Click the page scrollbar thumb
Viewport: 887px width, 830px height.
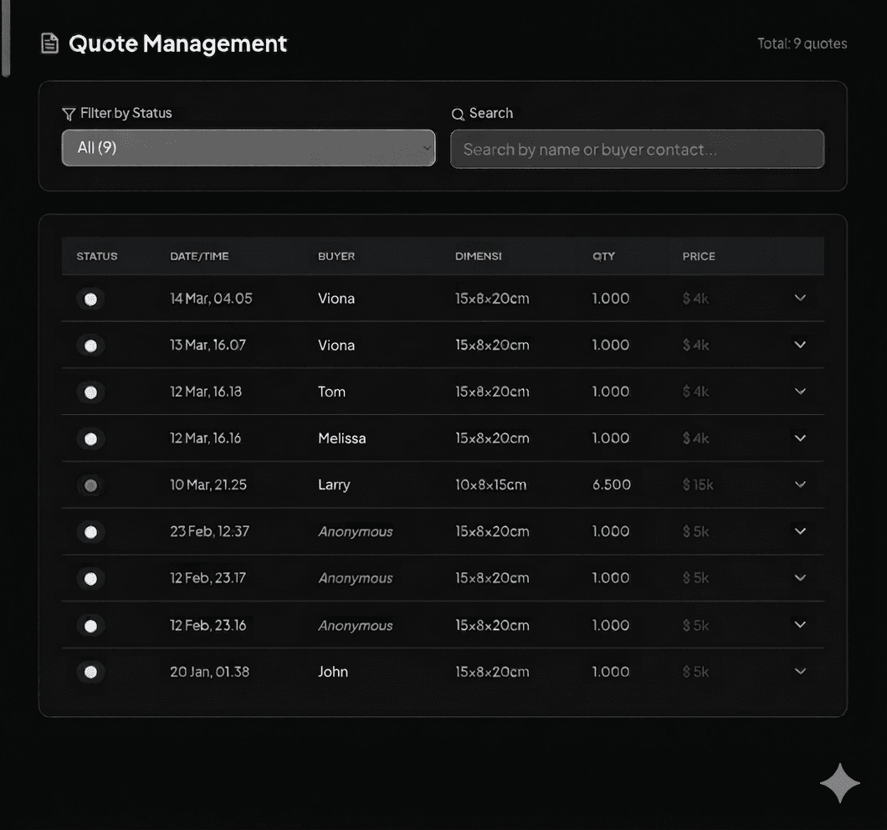point(6,38)
